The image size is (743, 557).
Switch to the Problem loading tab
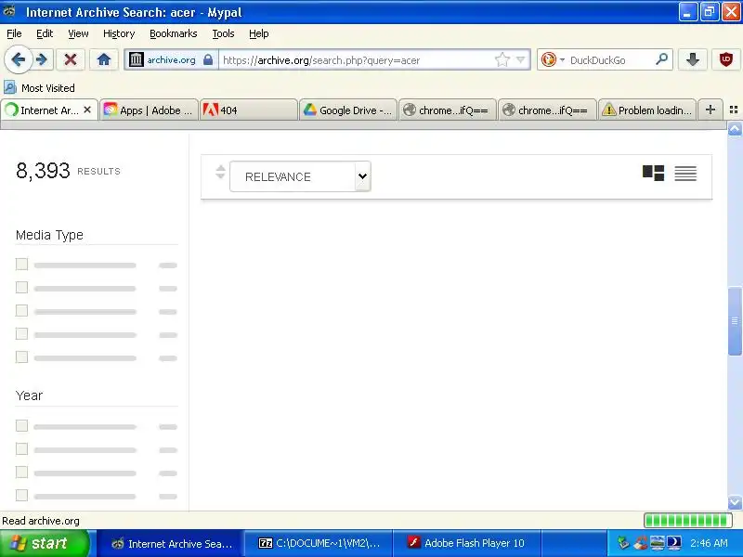[646, 110]
